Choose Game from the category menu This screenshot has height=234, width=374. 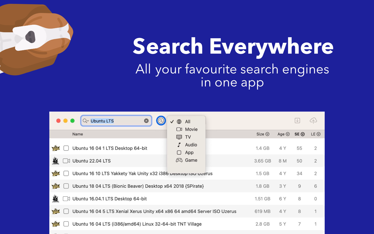coord(186,160)
